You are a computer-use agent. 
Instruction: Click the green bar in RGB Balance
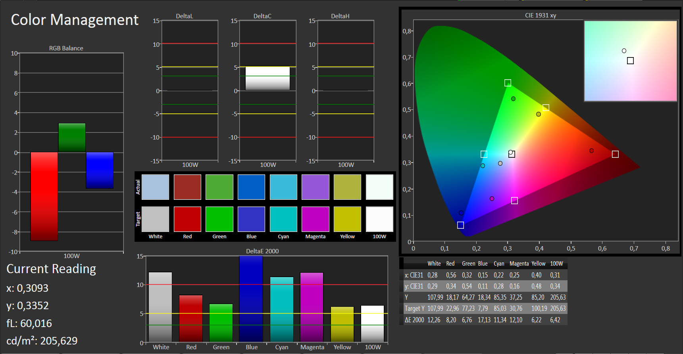pos(72,138)
